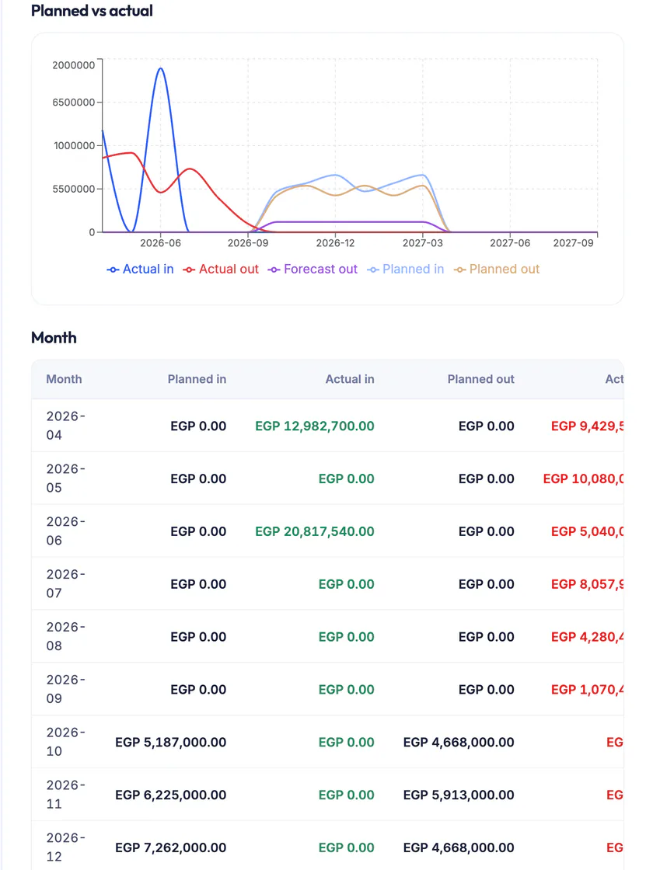Click the 2026-04 Planned in EGP 0.00
This screenshot has width=653, height=870.
pos(198,426)
